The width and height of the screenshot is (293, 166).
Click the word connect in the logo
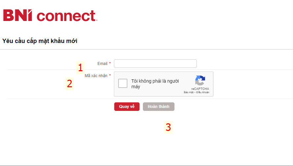pos(67,16)
